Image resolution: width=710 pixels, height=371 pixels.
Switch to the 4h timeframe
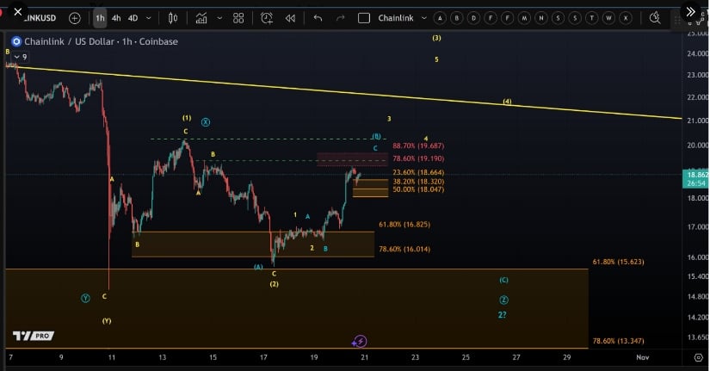click(x=116, y=18)
